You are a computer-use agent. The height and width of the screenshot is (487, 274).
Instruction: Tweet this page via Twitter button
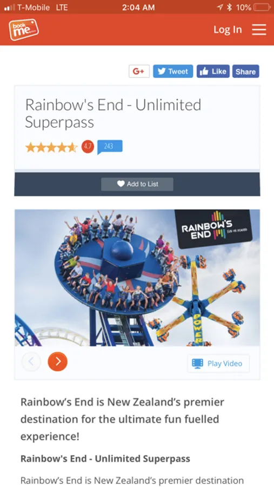click(x=173, y=71)
